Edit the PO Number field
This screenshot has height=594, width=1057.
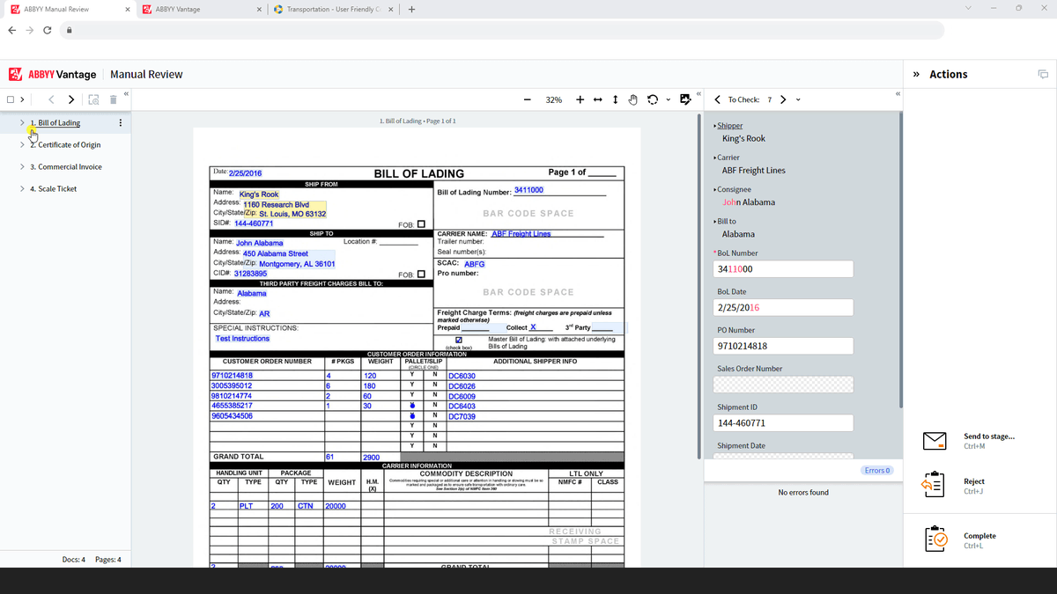[783, 347]
